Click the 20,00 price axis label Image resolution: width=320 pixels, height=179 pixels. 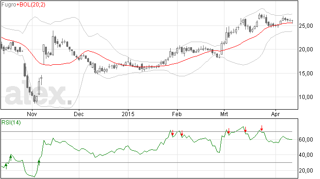[306, 49]
